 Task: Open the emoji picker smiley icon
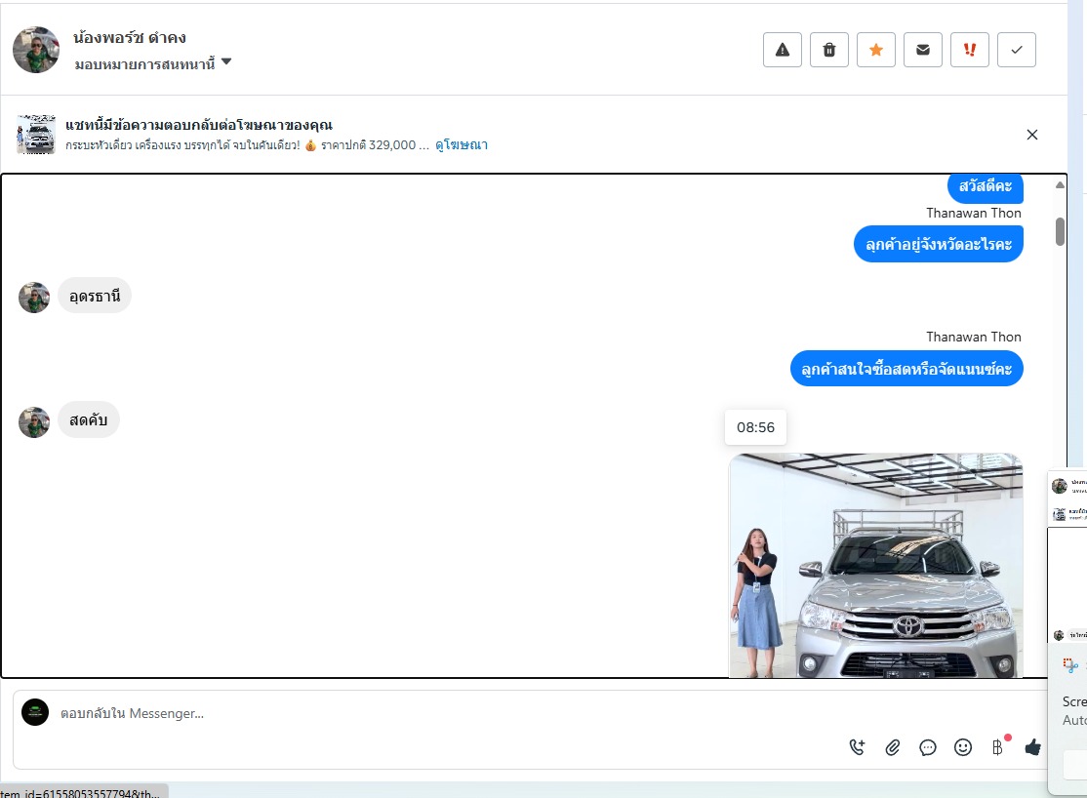pos(962,747)
